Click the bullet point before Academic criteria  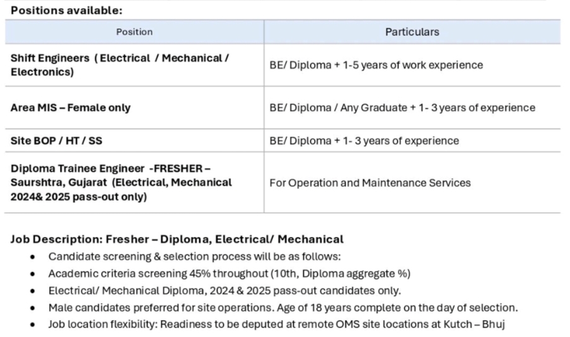[x=33, y=274]
